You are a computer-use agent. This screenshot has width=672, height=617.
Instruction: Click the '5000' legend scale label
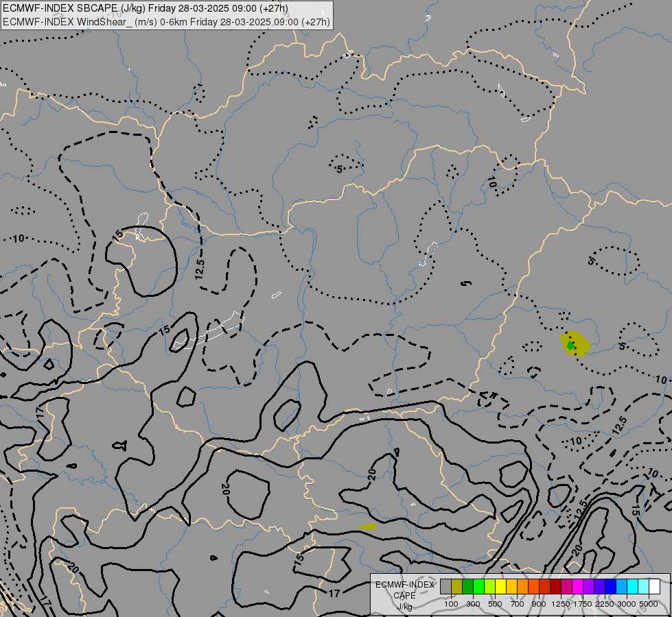[x=649, y=604]
